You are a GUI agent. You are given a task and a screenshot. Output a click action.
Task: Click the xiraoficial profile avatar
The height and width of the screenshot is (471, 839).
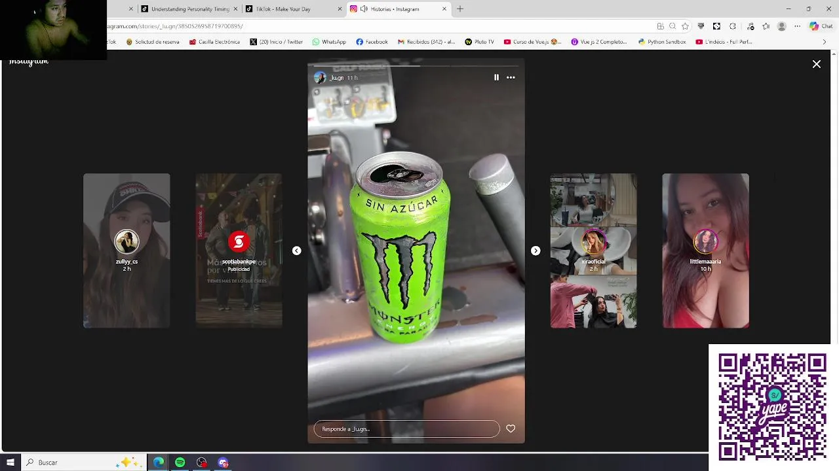pyautogui.click(x=593, y=241)
